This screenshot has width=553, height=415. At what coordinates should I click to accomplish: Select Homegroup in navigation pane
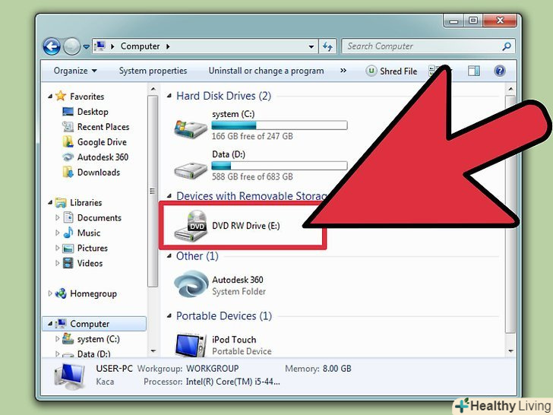[x=93, y=293]
